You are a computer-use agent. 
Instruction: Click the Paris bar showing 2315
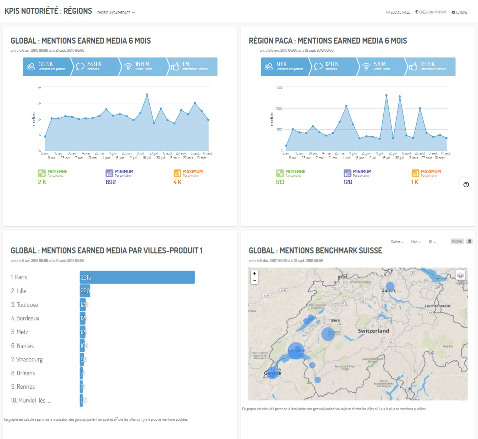[x=137, y=277]
